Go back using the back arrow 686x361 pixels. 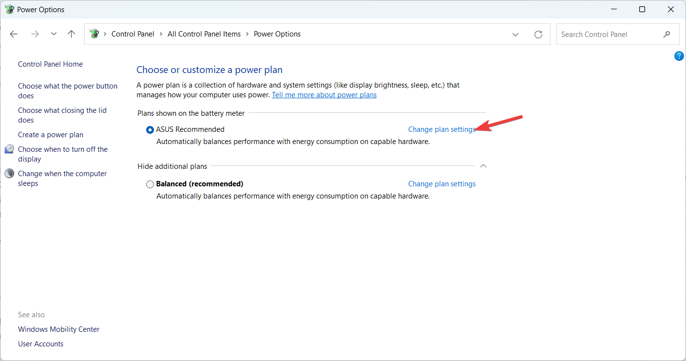point(14,34)
